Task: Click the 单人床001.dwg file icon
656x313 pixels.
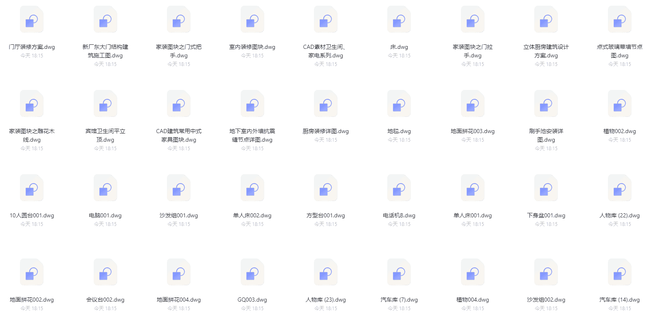Action: coord(473,188)
